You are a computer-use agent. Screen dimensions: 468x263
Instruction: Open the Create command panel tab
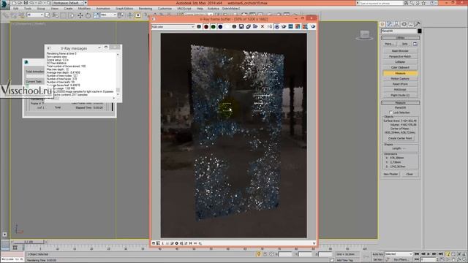(382, 24)
